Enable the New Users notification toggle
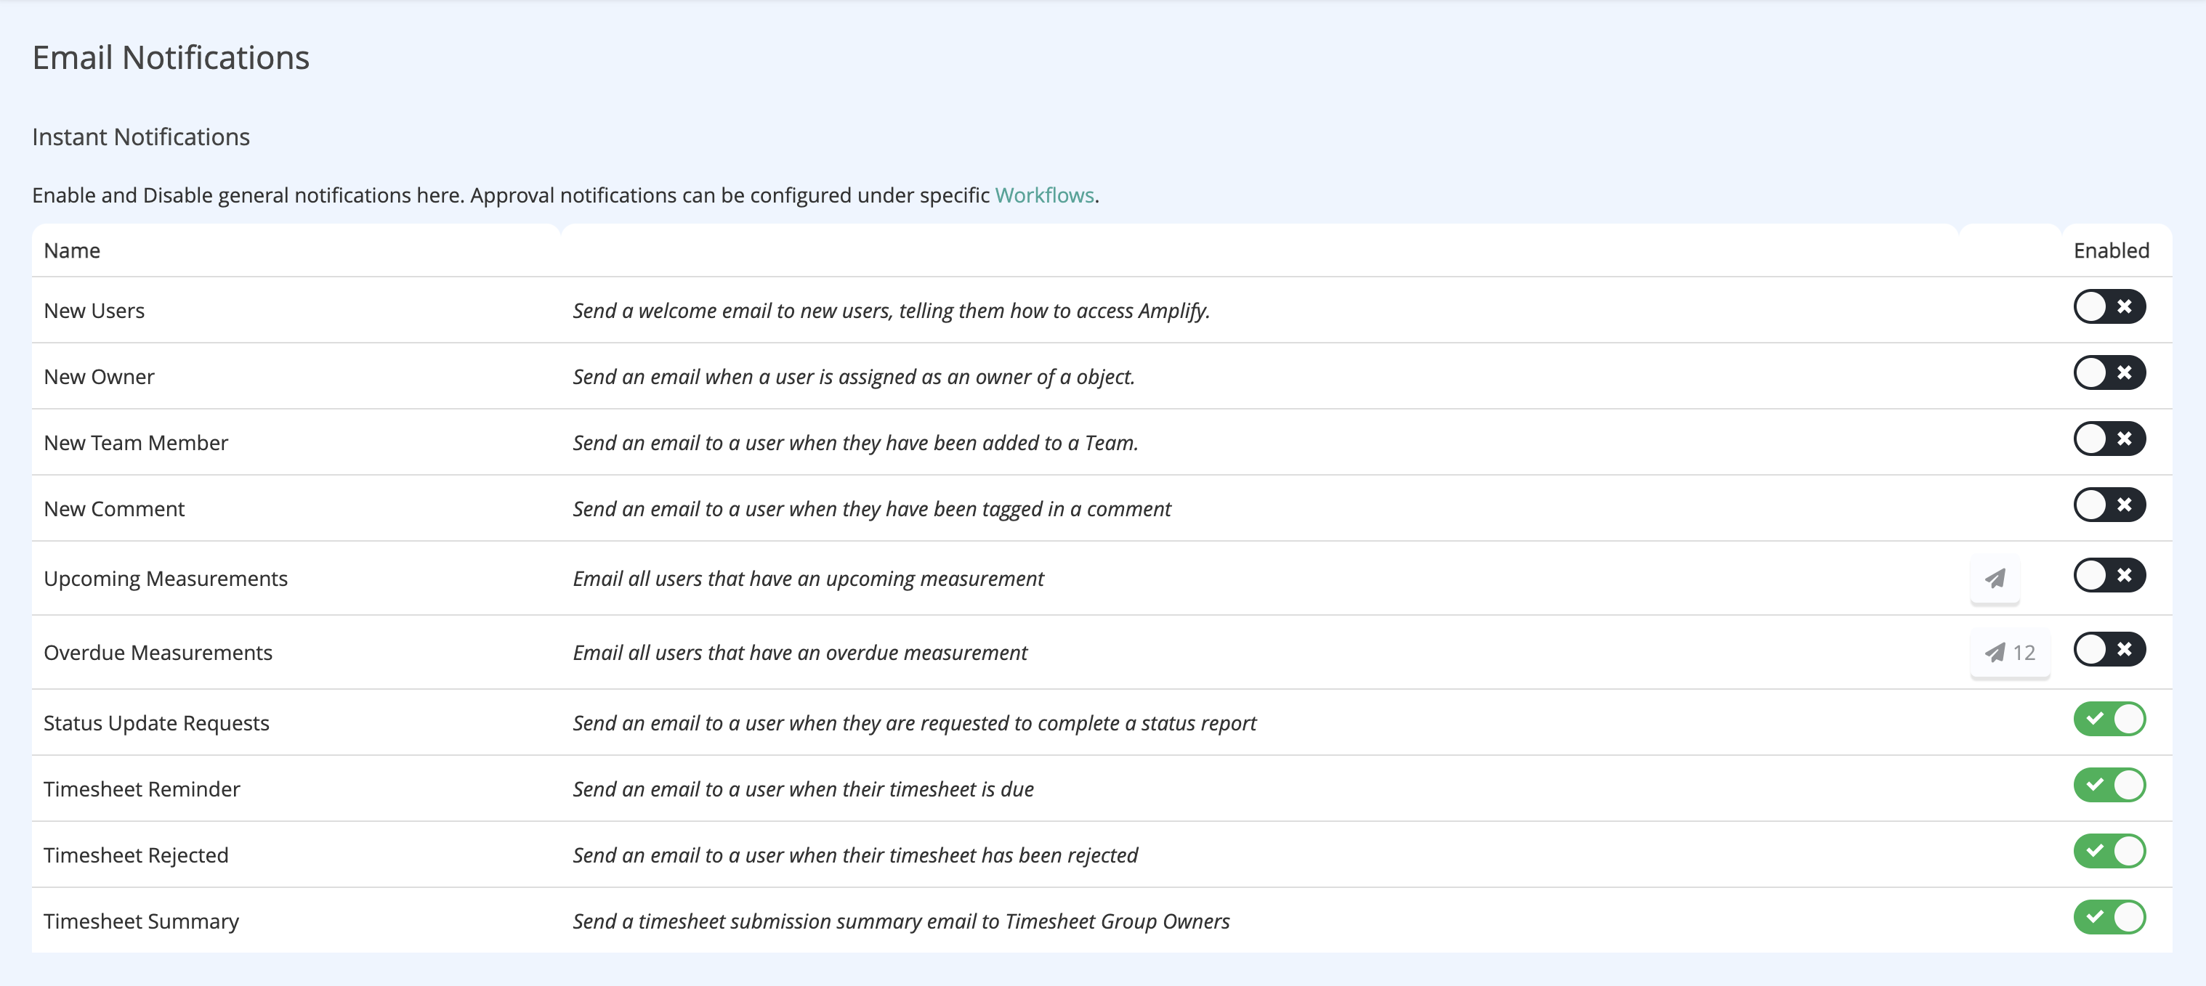Image resolution: width=2206 pixels, height=986 pixels. [x=2109, y=306]
